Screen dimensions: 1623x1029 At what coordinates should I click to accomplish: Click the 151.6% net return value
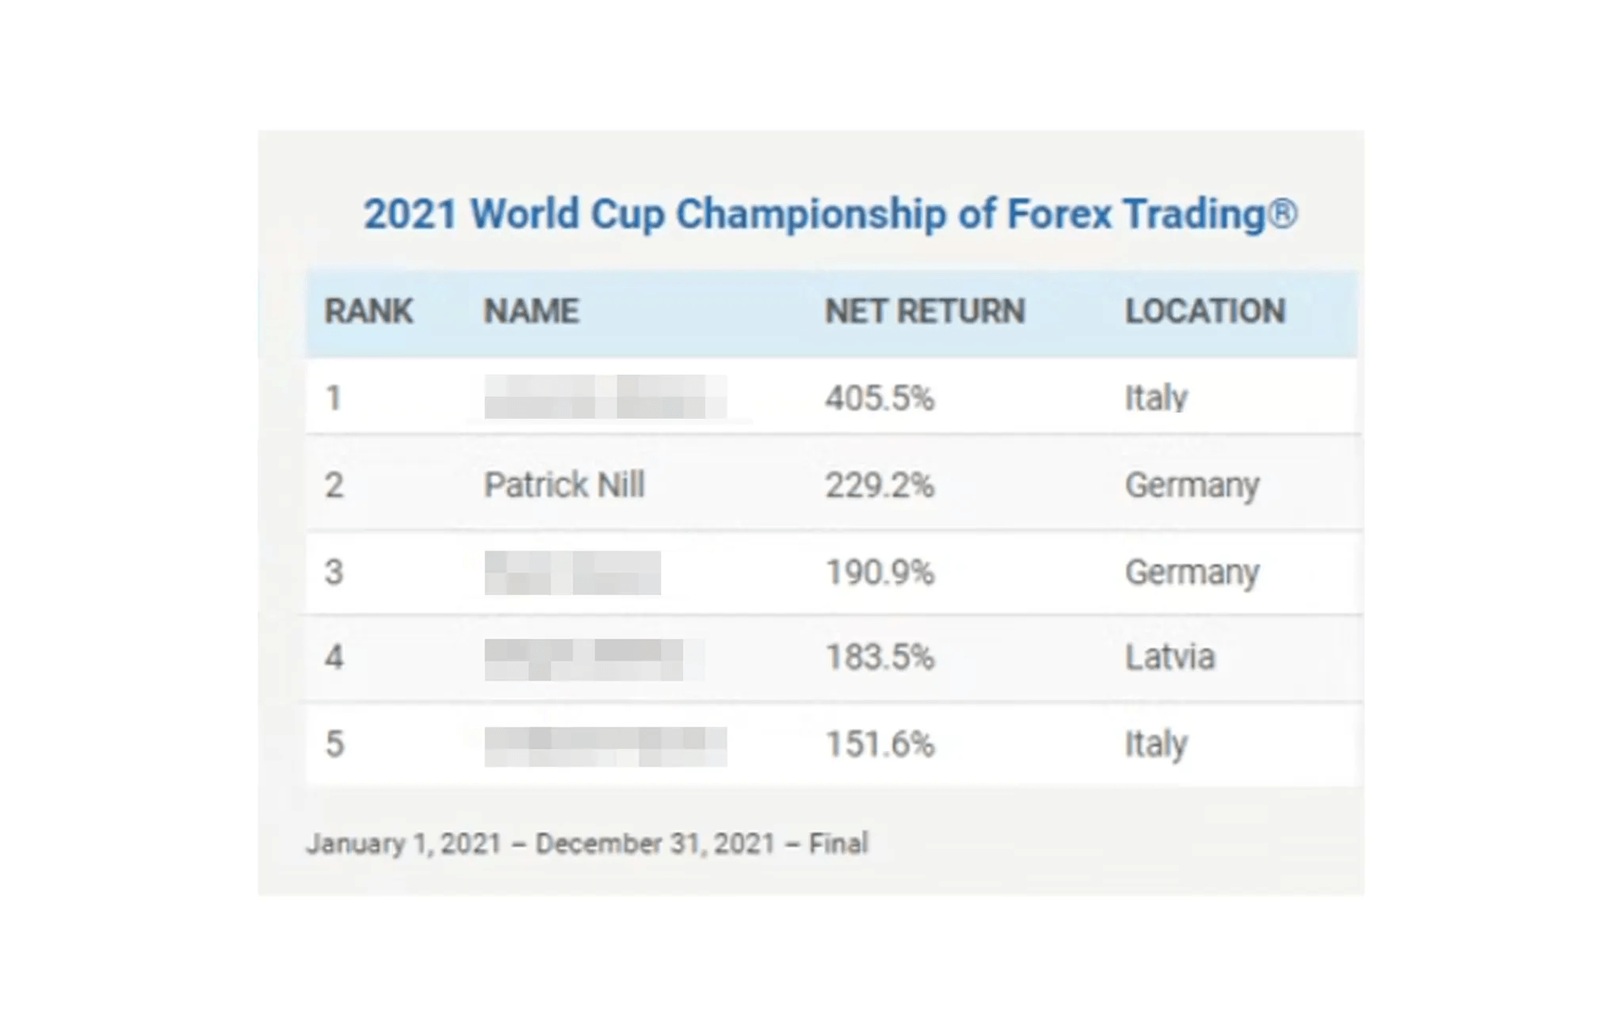tap(879, 744)
